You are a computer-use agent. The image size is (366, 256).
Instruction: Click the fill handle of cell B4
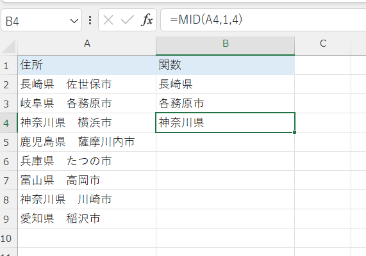(294, 132)
